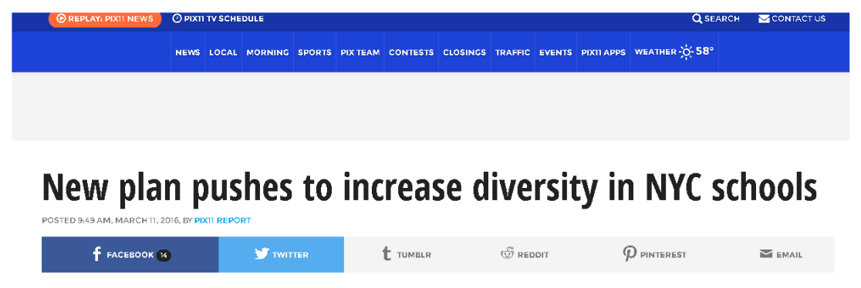Click the REPLAY: PIX11 NEWS button text
The image size is (861, 288).
110,18
